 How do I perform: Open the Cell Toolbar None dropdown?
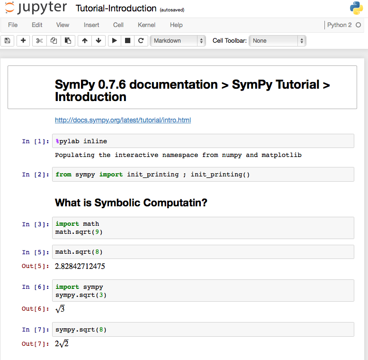[278, 41]
